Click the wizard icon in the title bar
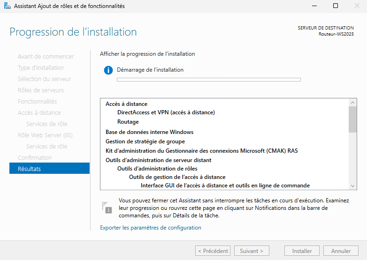Image resolution: width=367 pixels, height=260 pixels. (x=7, y=6)
